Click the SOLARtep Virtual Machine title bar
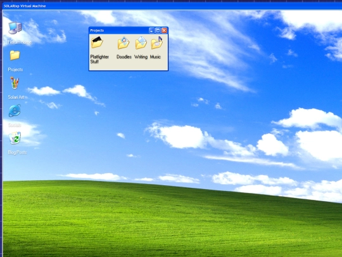 click(172, 6)
